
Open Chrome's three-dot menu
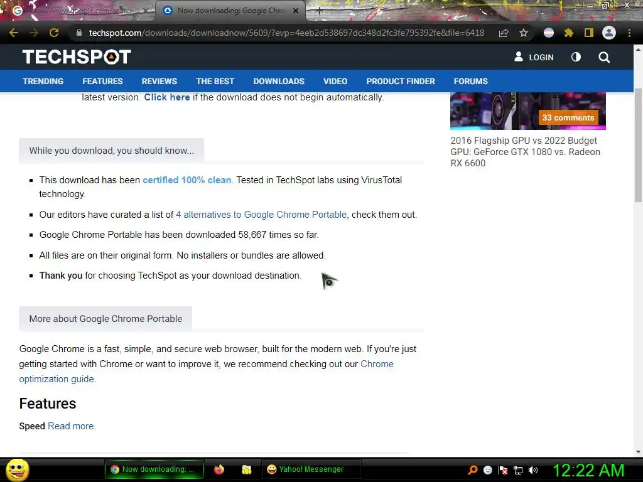[x=629, y=33]
